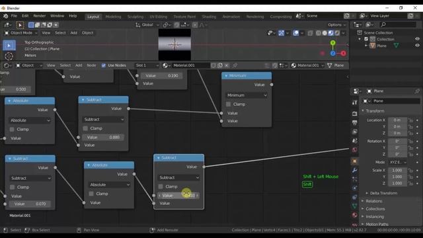Open the Material properties tab icon
This screenshot has height=238, width=423.
click(354, 215)
